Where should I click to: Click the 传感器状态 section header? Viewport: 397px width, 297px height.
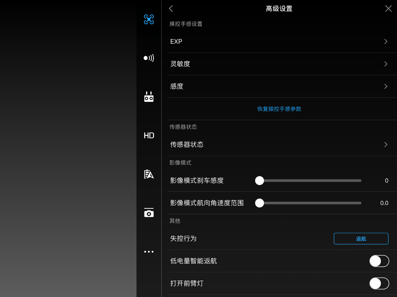point(183,127)
